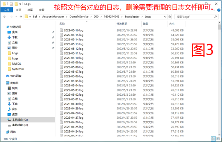222x142 pixels.
Task: Open recent locations dropdown arrow
Action: (16, 17)
